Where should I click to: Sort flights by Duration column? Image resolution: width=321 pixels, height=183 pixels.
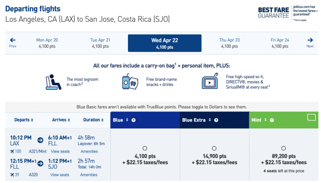[x=93, y=120]
